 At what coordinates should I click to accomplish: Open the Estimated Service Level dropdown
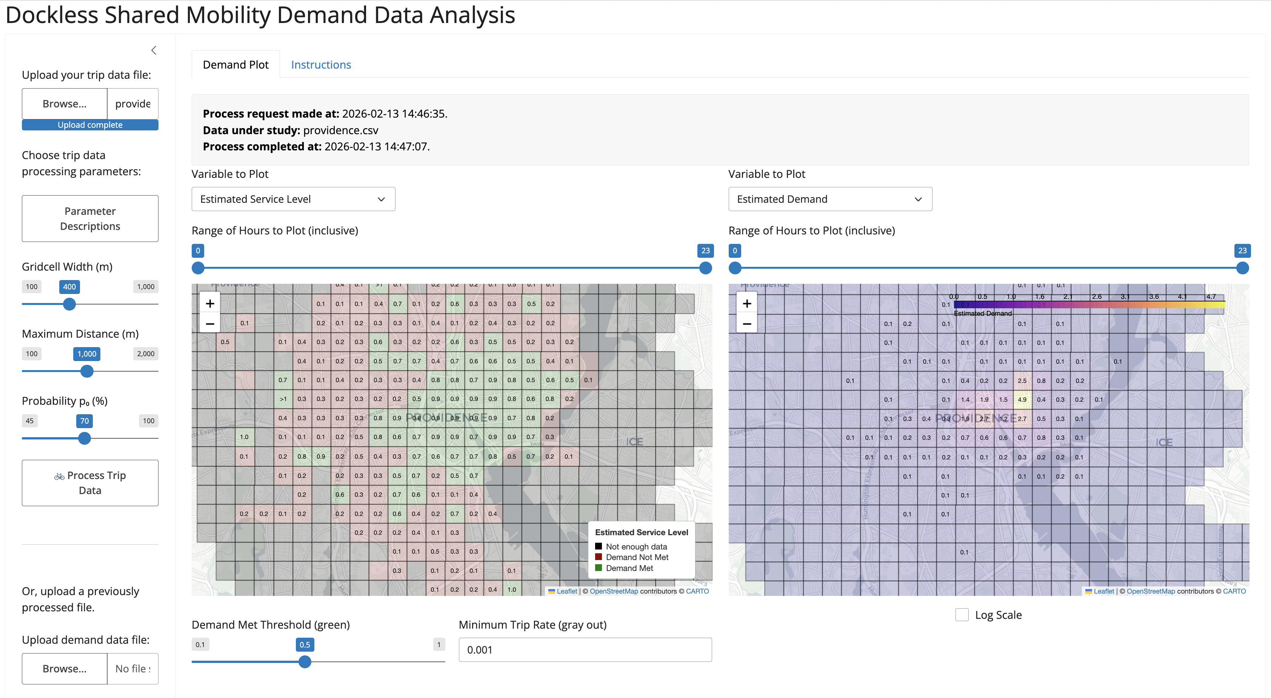(293, 199)
